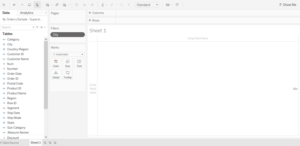Add new worksheet tab at bottom
The width and height of the screenshot is (300, 146).
tap(45, 143)
